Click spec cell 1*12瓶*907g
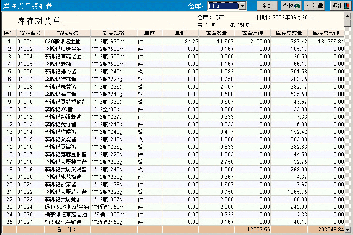Screen dimensions: 353x235 [x=107, y=200]
